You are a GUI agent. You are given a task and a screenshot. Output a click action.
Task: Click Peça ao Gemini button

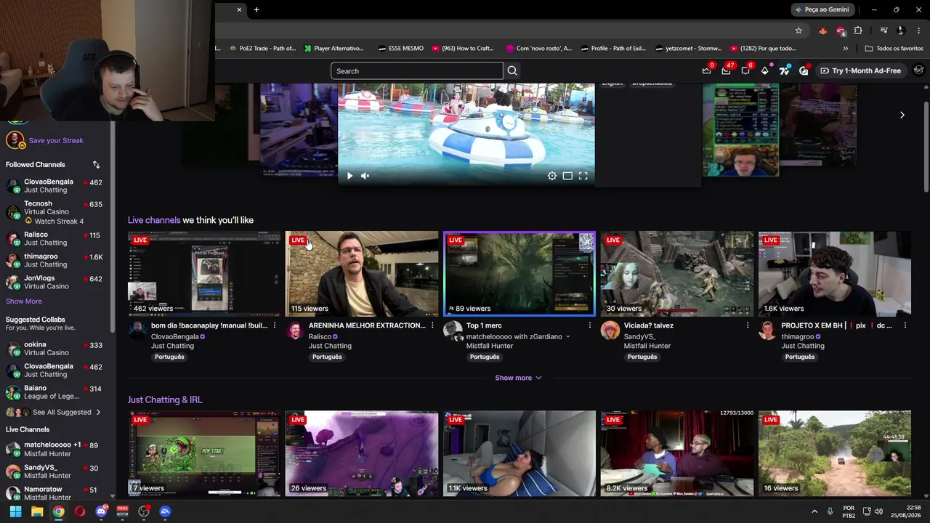pyautogui.click(x=822, y=9)
